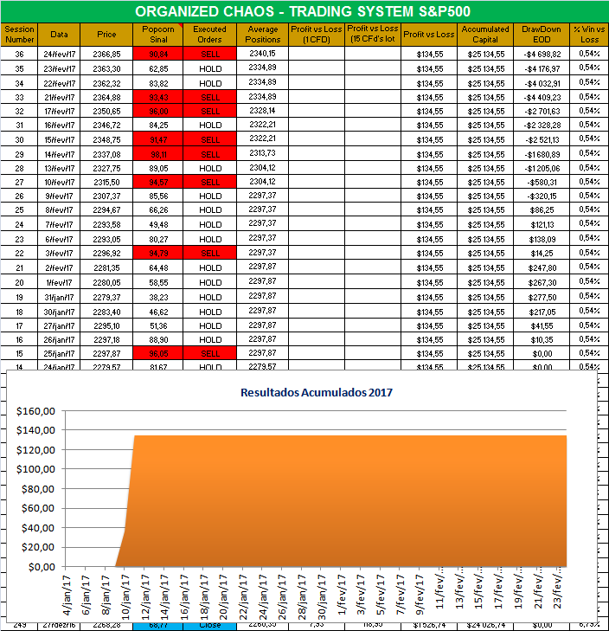Select the Data column header

coord(59,35)
